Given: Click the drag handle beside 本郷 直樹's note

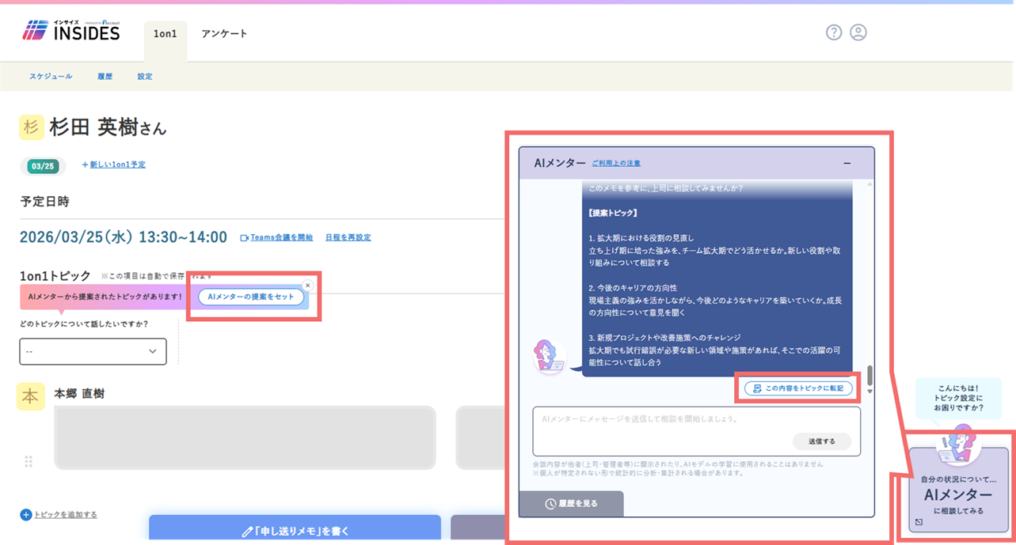Looking at the screenshot, I should (x=29, y=461).
